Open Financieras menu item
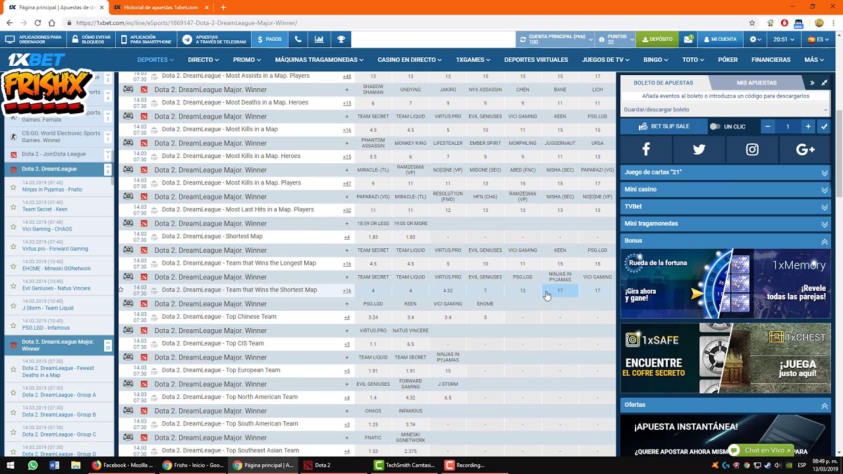This screenshot has width=843, height=474. [771, 59]
